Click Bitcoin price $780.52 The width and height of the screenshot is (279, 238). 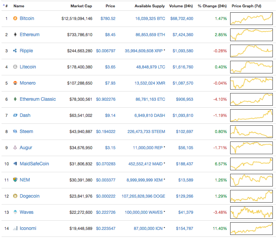click(x=108, y=18)
